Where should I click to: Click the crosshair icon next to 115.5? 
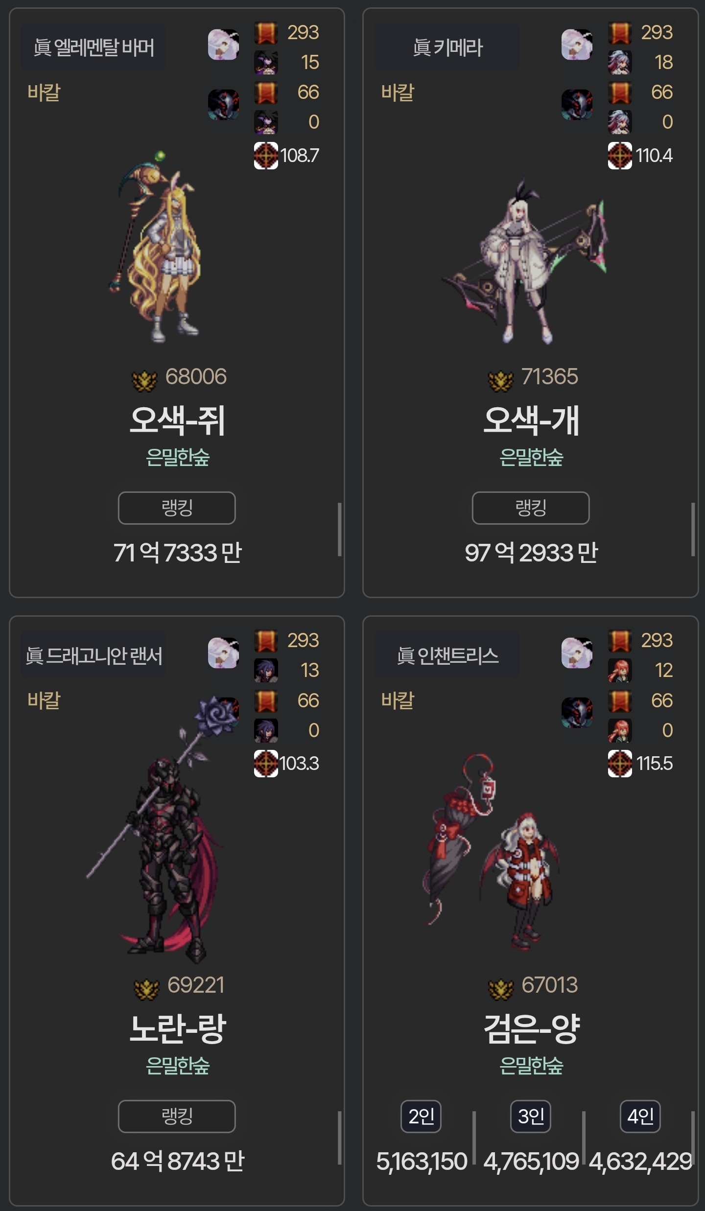(x=620, y=764)
